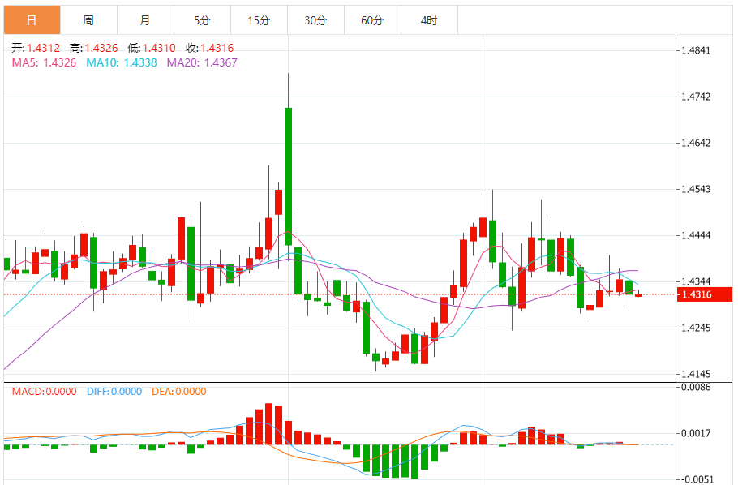Click the tallest red MACD histogram bar
Viewport: 738px width, 485px height.
[268, 424]
